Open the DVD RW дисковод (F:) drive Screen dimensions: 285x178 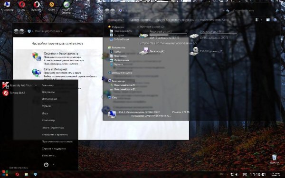click(207, 51)
